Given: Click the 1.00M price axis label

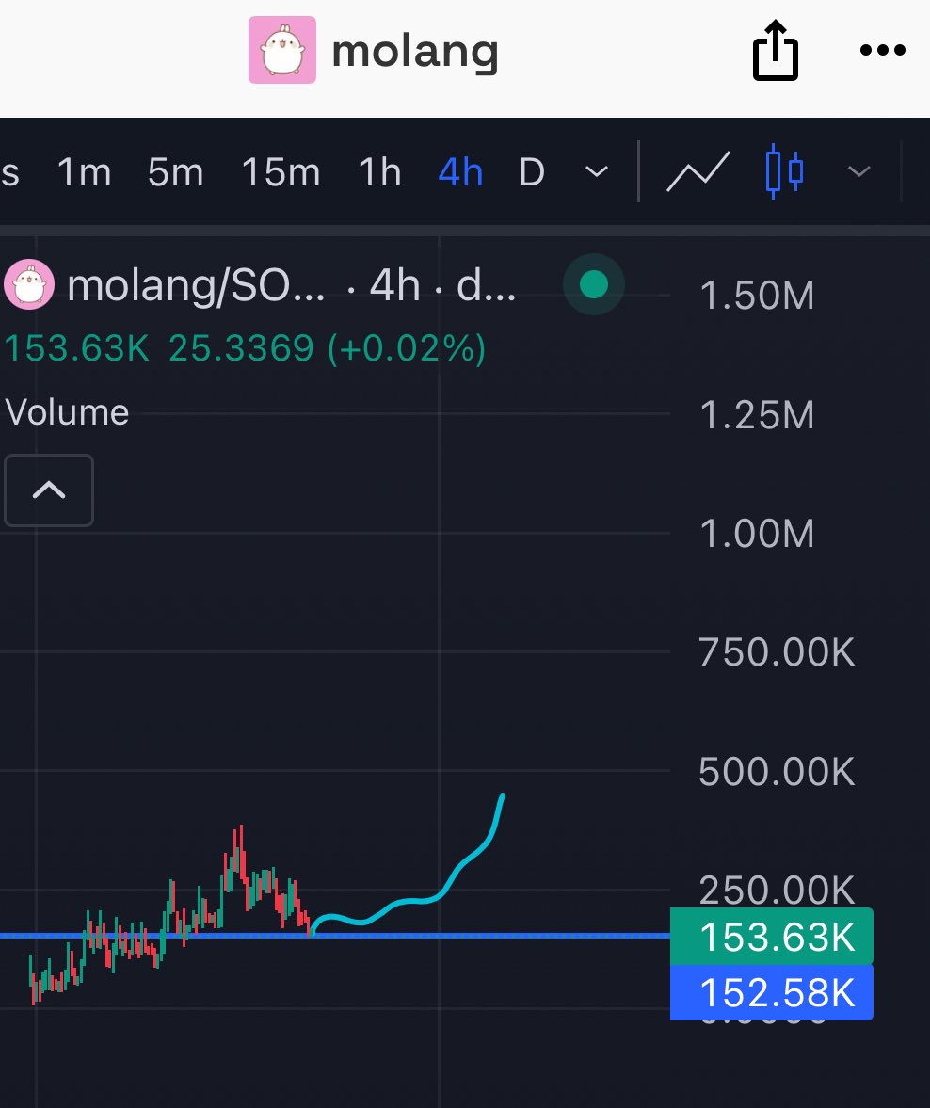Looking at the screenshot, I should pyautogui.click(x=757, y=534).
